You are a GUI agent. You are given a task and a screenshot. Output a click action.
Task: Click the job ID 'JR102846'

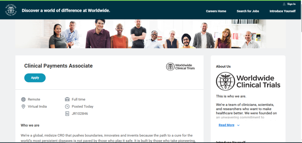[80, 114]
